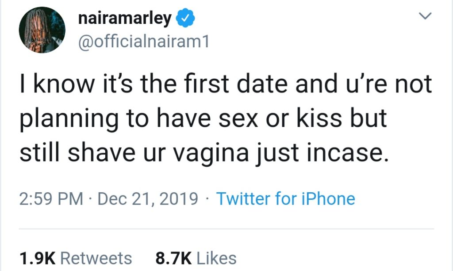Click the tweet's first text line
The width and height of the screenshot is (453, 271).
(x=225, y=84)
